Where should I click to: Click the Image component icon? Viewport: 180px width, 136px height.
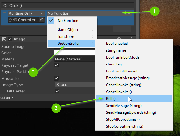(4, 39)
